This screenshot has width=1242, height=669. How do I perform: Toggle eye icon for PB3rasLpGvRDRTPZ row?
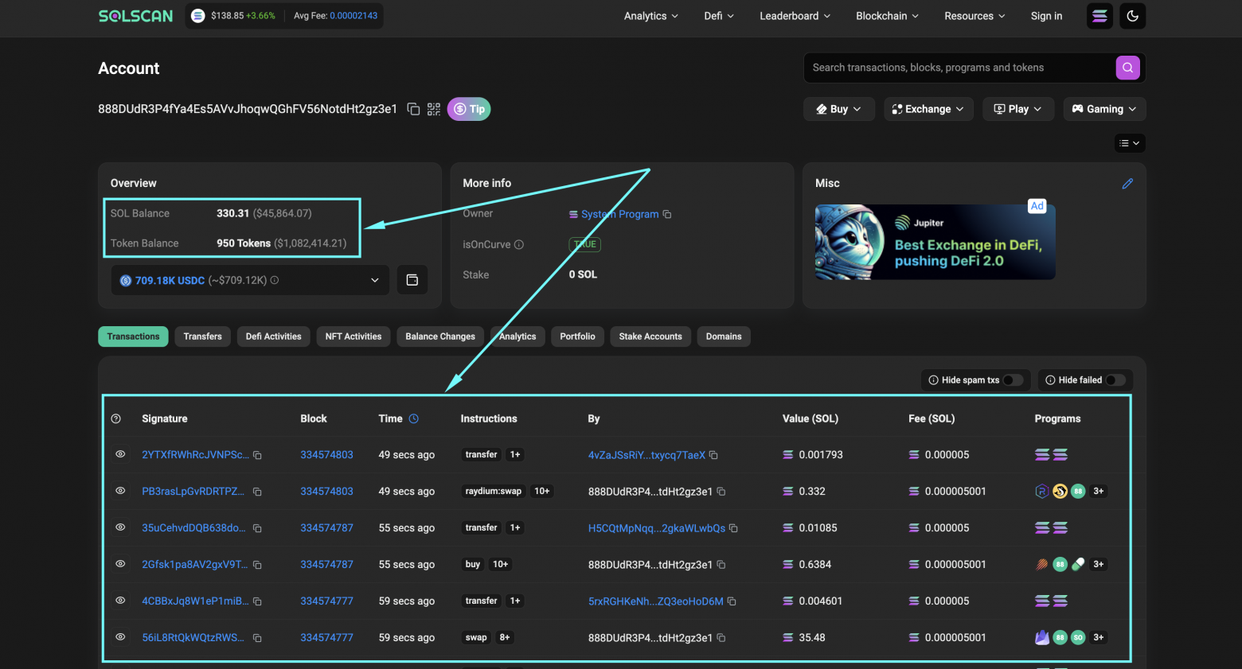point(120,491)
